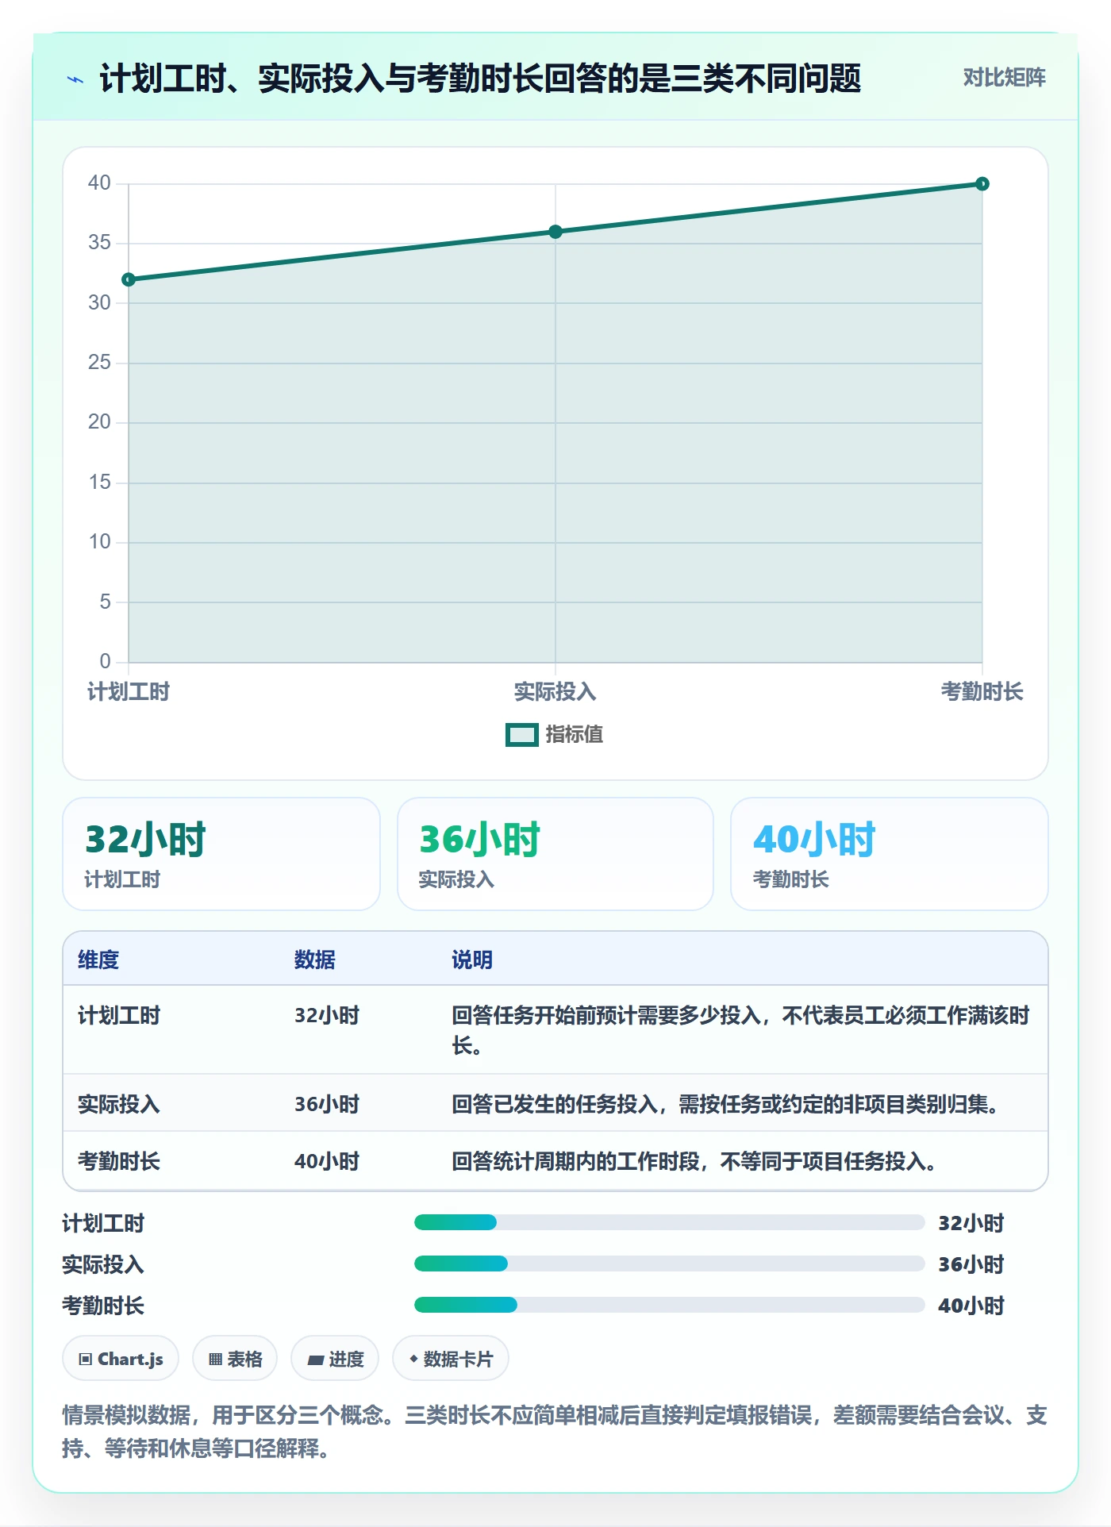1111x1527 pixels.
Task: Click the y-axis value 20
Action: [x=99, y=422]
